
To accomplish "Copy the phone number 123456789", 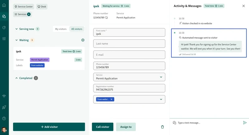I will tap(106, 18).
